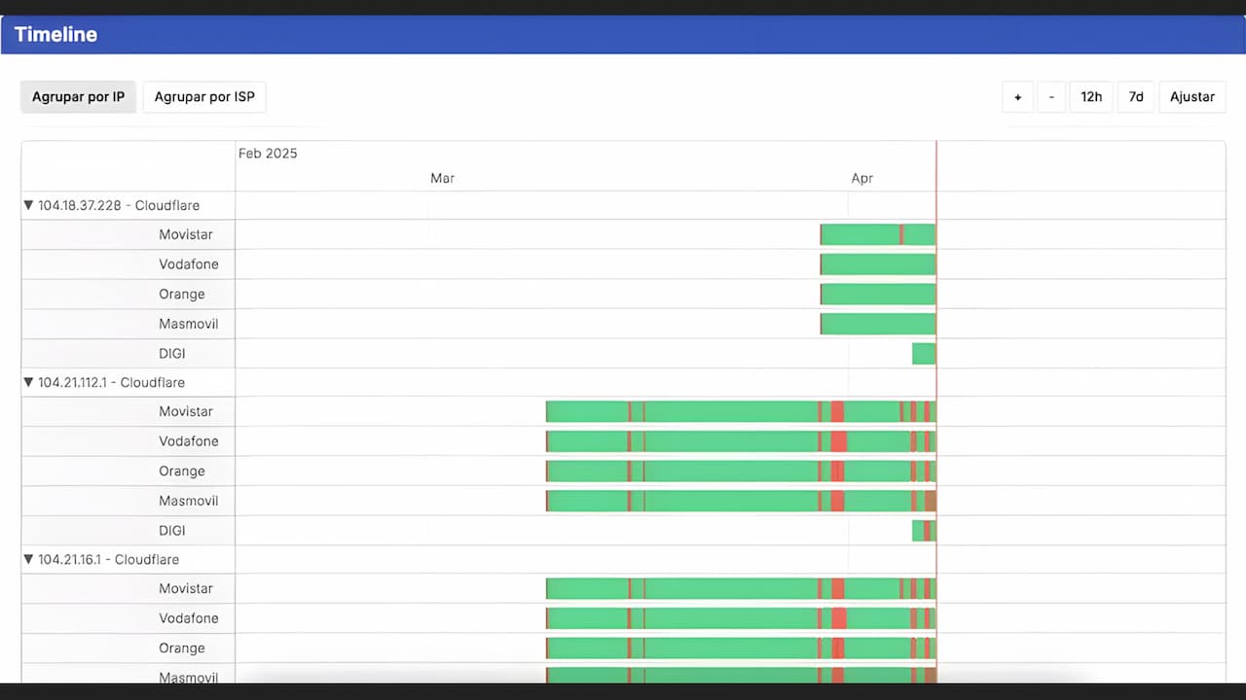Zoom in with the plus control
The height and width of the screenshot is (700, 1246).
click(x=1017, y=96)
